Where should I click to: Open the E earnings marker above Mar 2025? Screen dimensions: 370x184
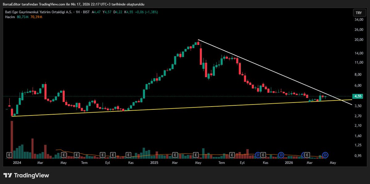point(175,155)
